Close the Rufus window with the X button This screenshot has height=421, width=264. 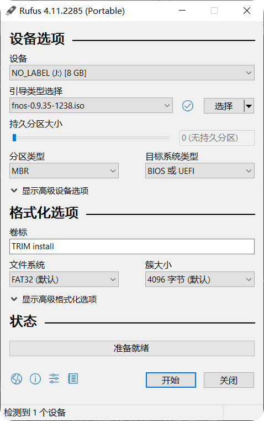pyautogui.click(x=247, y=11)
